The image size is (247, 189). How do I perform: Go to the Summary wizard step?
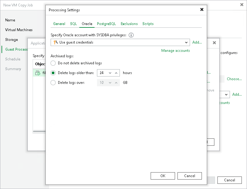13,69
